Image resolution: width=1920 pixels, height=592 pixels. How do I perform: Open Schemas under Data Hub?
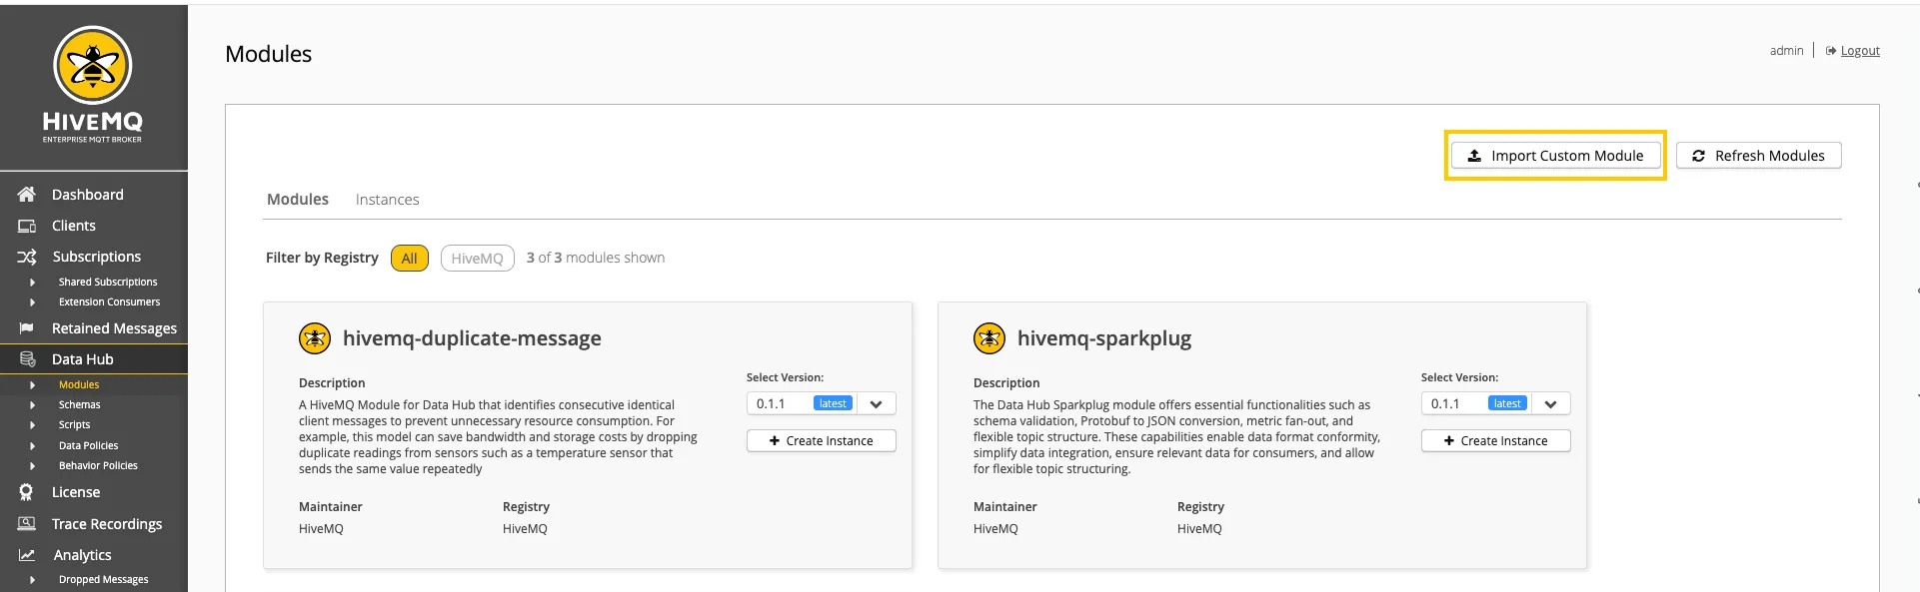pos(80,405)
